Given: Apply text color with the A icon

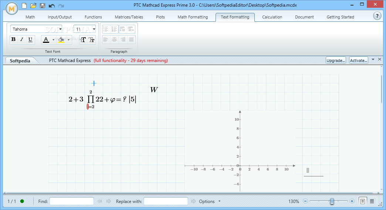Looking at the screenshot, I should (46, 40).
